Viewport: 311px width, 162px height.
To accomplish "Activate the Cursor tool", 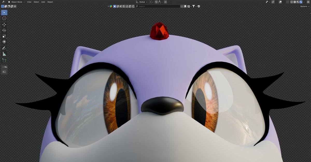I will (x=4, y=18).
